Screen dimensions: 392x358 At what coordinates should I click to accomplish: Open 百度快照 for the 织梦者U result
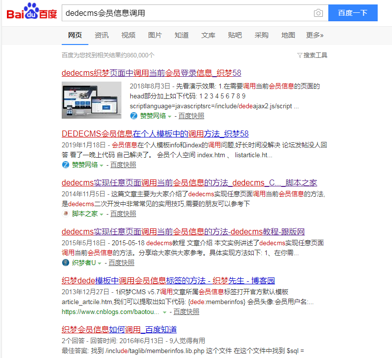click(x=121, y=263)
